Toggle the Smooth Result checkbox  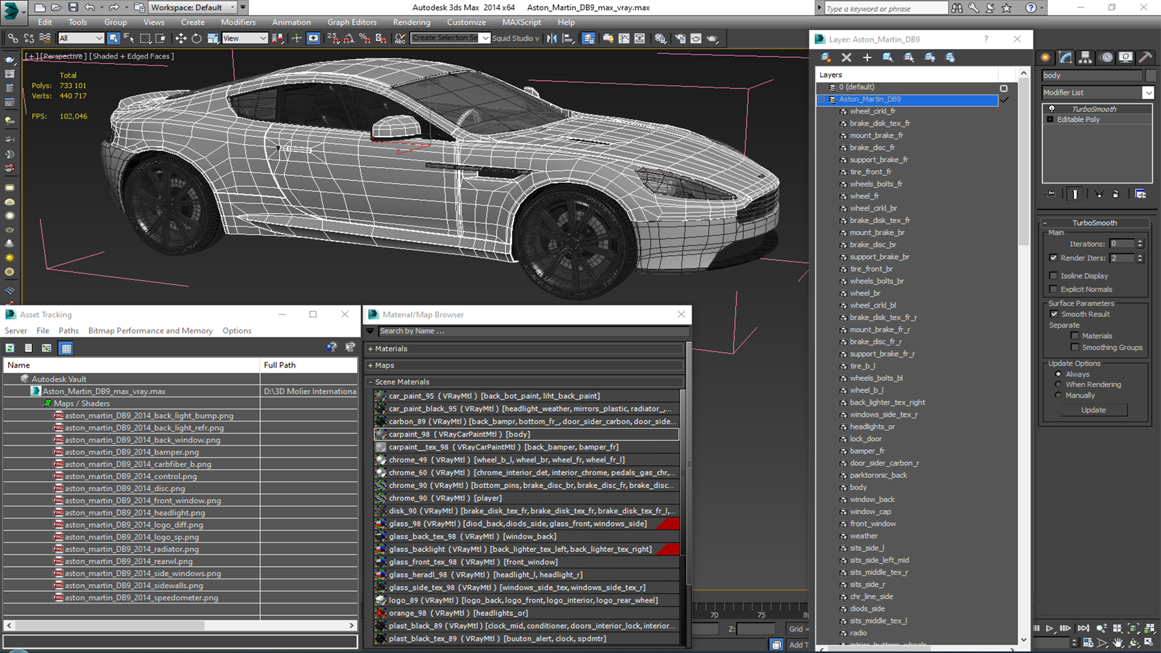pyautogui.click(x=1054, y=314)
